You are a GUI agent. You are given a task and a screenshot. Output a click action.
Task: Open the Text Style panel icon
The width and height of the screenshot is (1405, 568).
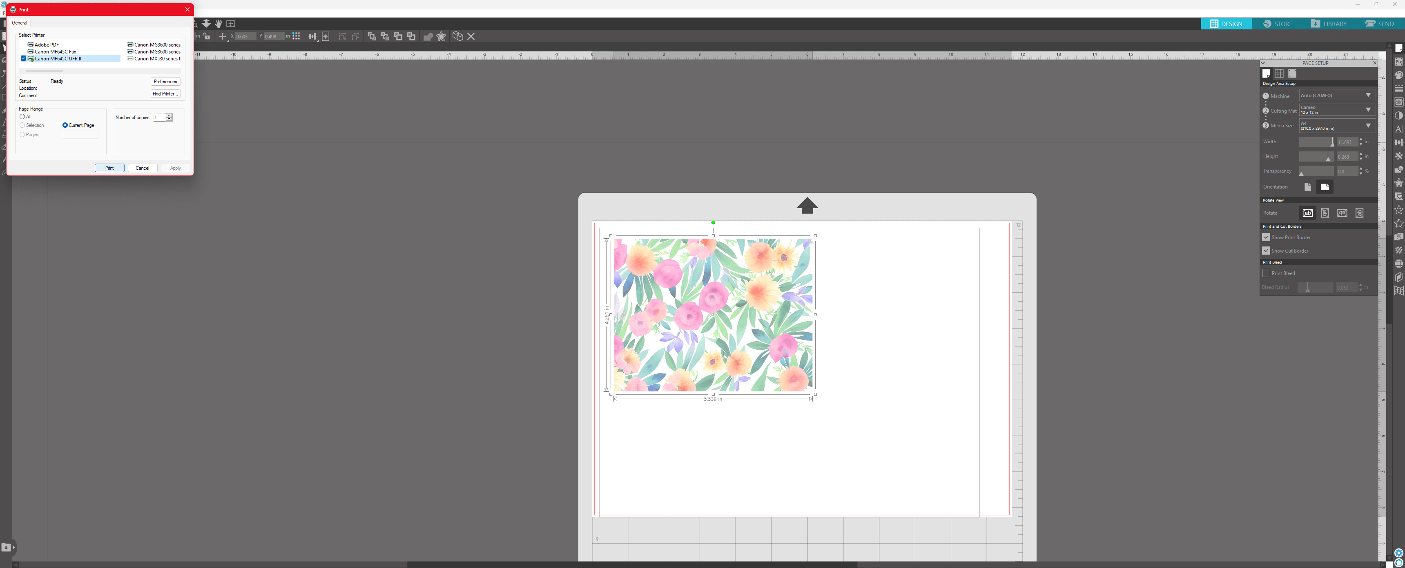pyautogui.click(x=1398, y=129)
